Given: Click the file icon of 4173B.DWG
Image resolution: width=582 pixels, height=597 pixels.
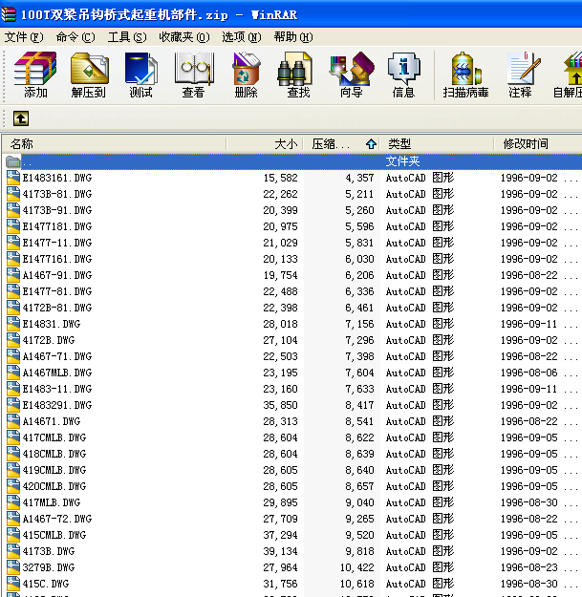Looking at the screenshot, I should tap(13, 551).
